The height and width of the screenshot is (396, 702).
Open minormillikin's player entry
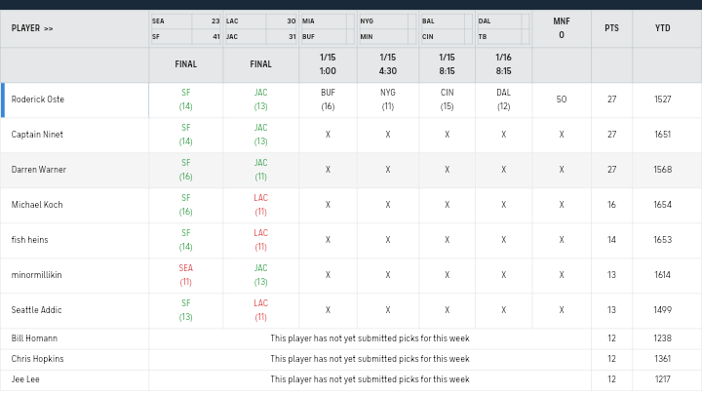[x=36, y=275]
